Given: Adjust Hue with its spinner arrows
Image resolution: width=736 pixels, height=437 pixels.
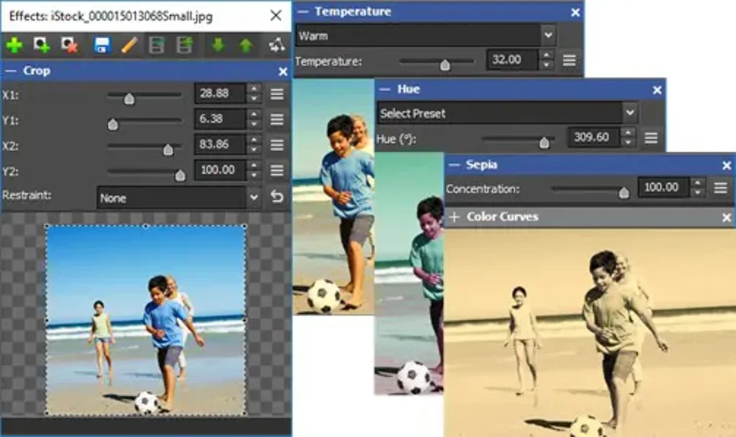Looking at the screenshot, I should pyautogui.click(x=628, y=138).
